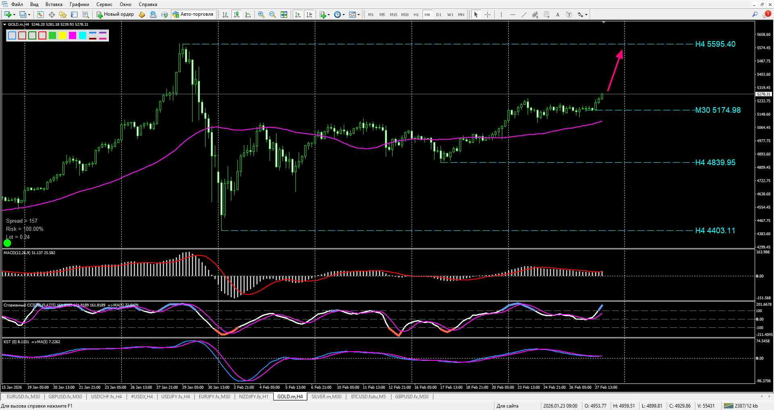The width and height of the screenshot is (774, 410).
Task: Expand the profiles dropdown arrow
Action: (x=29, y=15)
